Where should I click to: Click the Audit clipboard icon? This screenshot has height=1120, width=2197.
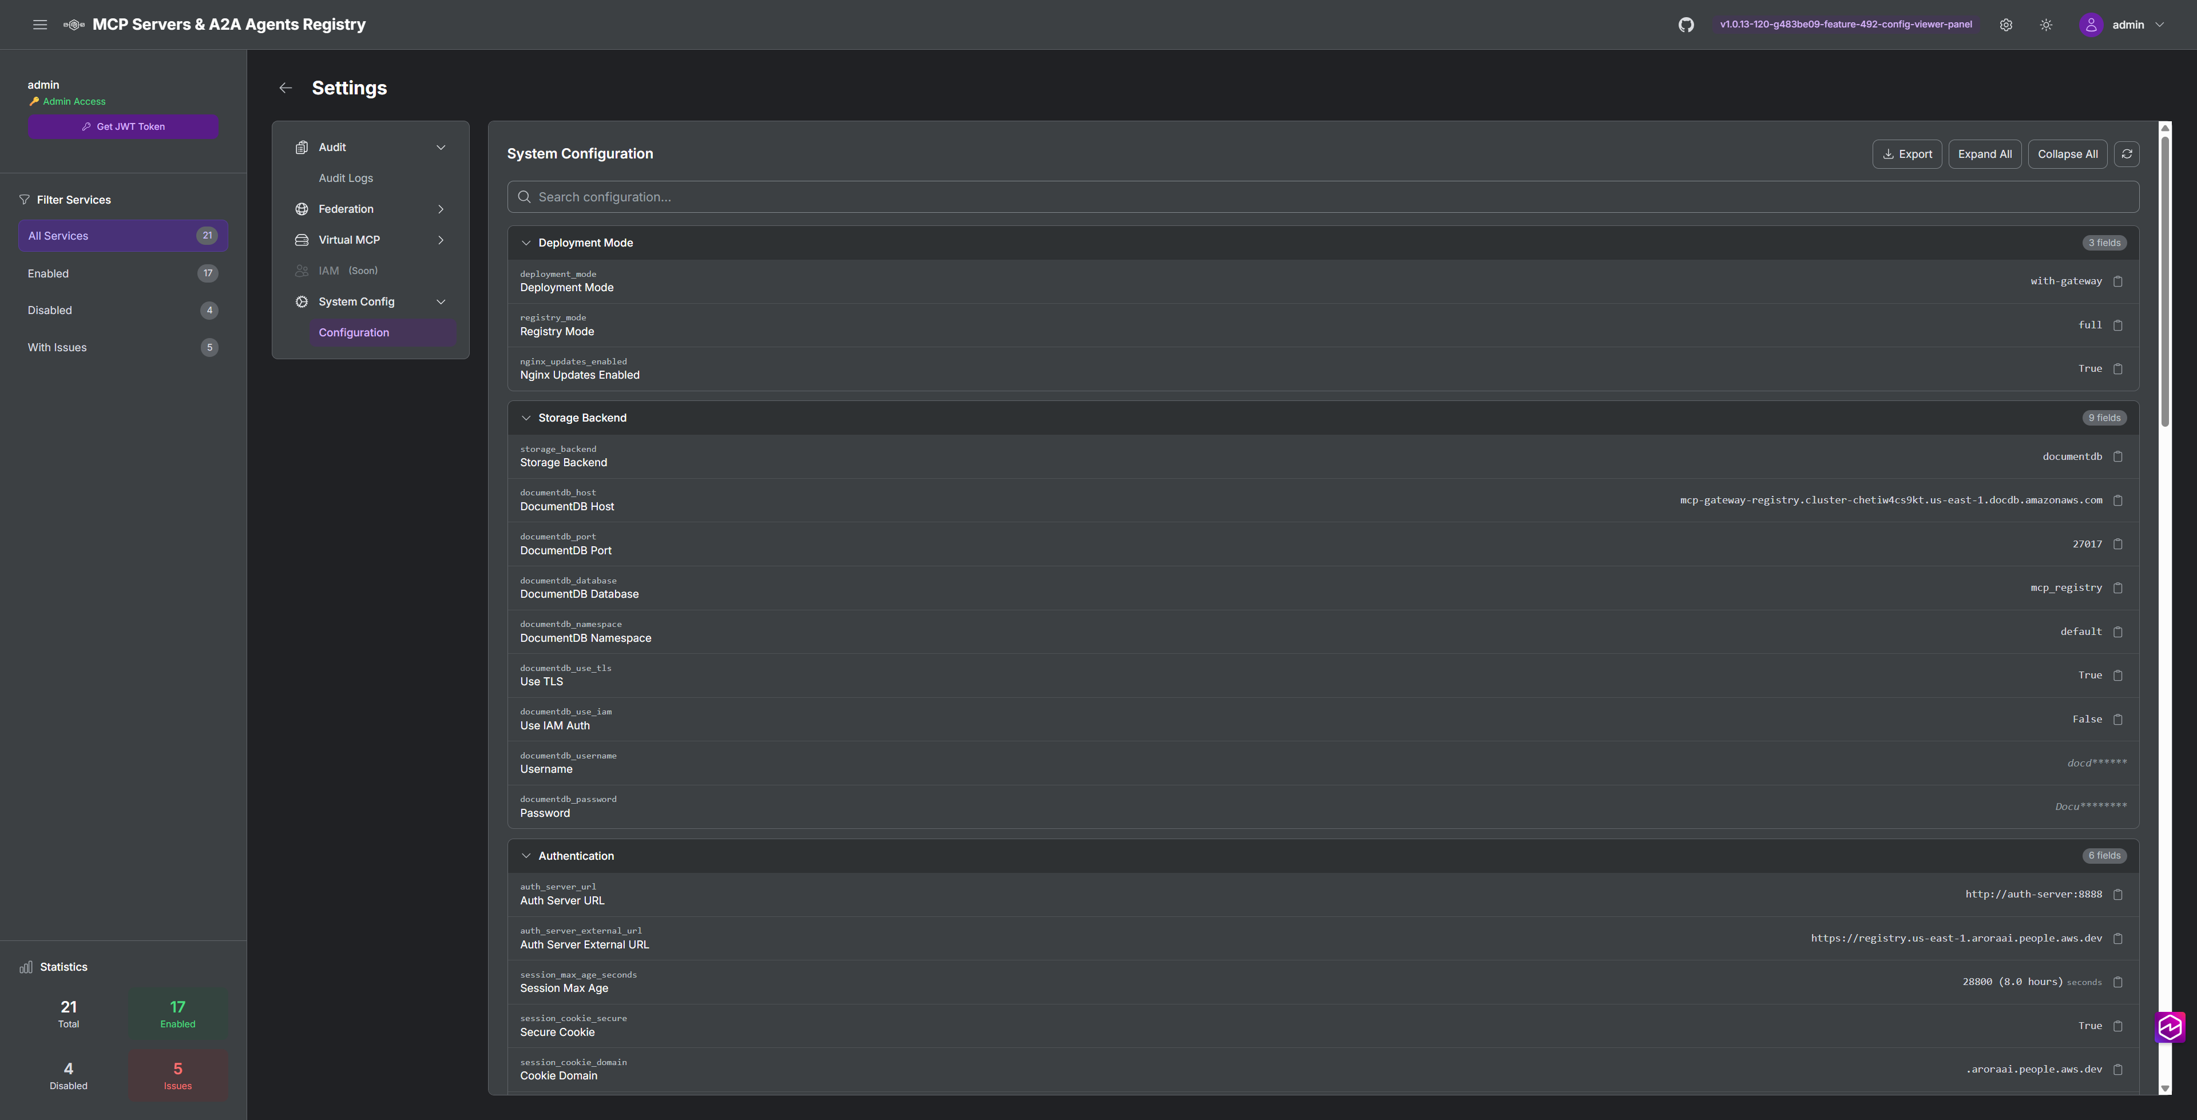pyautogui.click(x=301, y=146)
